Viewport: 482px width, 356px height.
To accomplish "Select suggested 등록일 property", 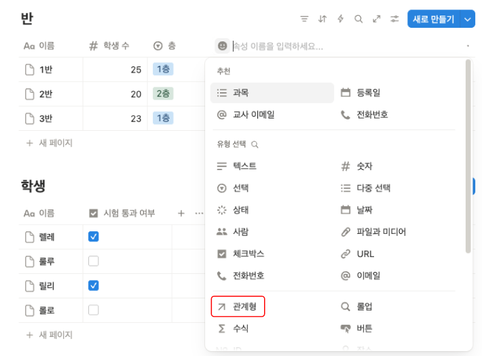I will [396, 92].
